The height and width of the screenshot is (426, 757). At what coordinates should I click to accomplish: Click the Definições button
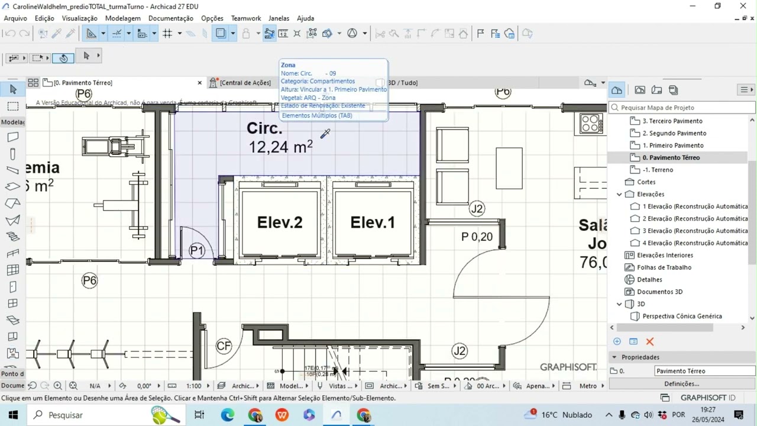(682, 384)
